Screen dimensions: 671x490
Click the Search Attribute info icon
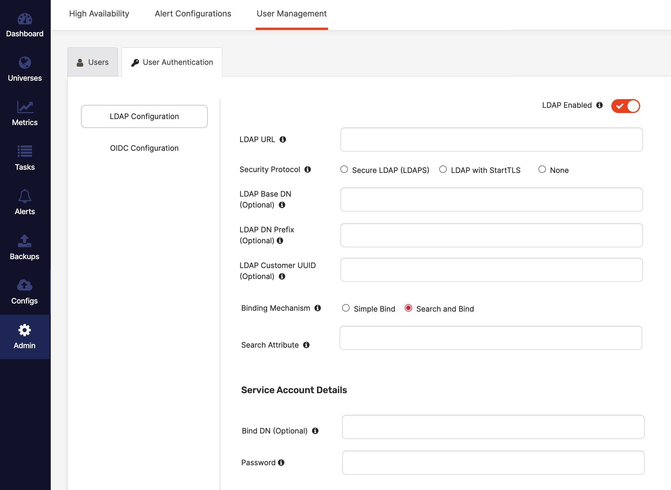(306, 345)
